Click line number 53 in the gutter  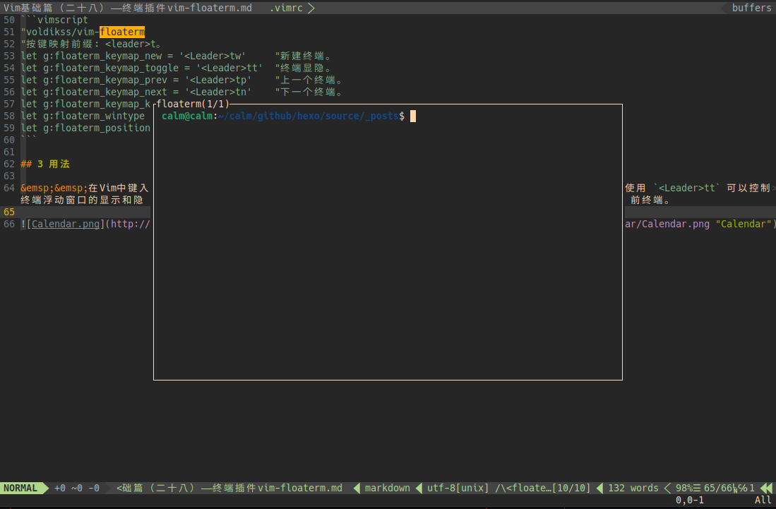9,56
